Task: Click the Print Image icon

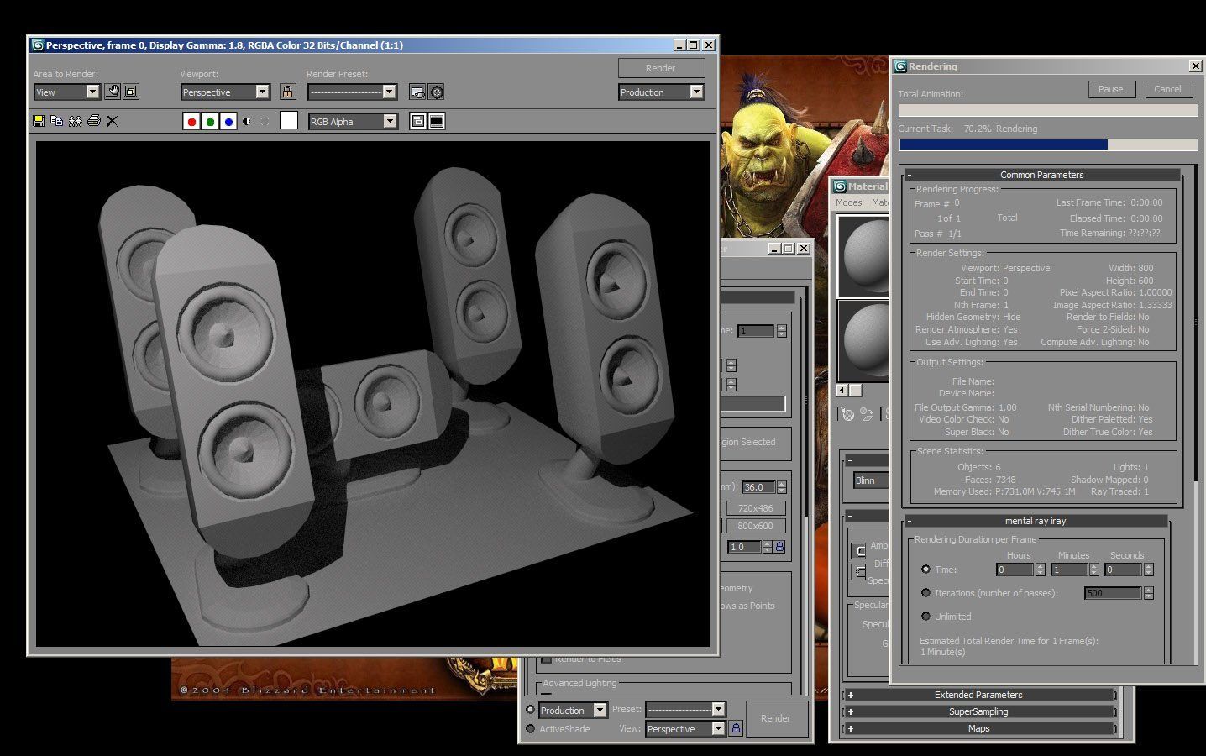Action: [93, 121]
